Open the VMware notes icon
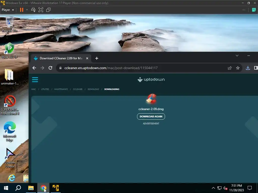Image resolution: width=258 pixels, height=193 pixels. click(x=254, y=10)
